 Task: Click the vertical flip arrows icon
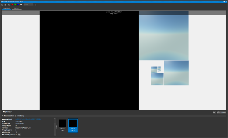(36, 5)
